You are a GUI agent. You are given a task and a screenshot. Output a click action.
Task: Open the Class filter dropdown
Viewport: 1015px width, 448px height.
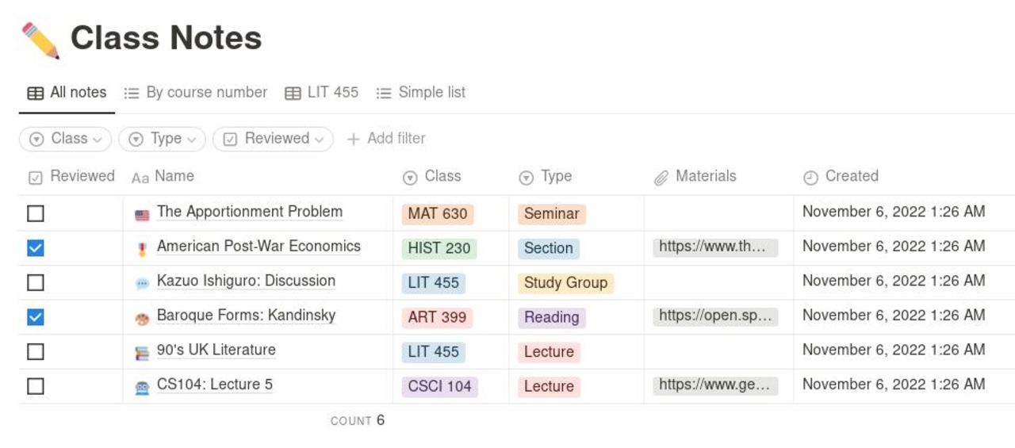(67, 139)
